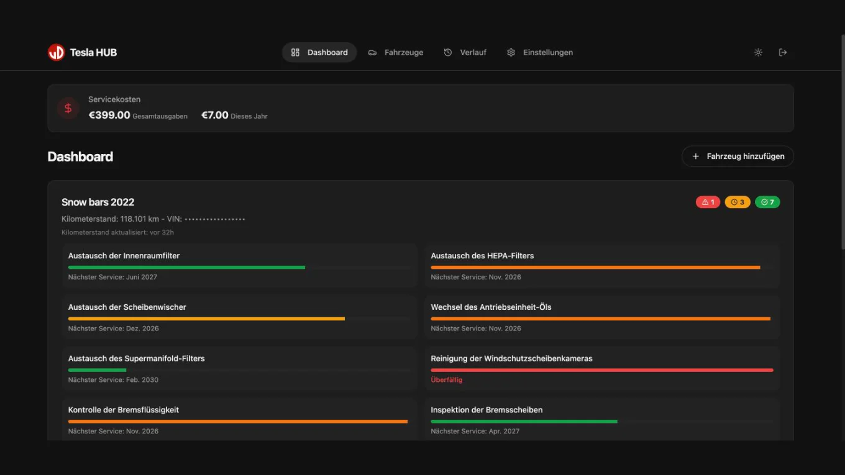The image size is (845, 475).
Task: Click the red overdue badge showing 1
Action: [x=708, y=202]
